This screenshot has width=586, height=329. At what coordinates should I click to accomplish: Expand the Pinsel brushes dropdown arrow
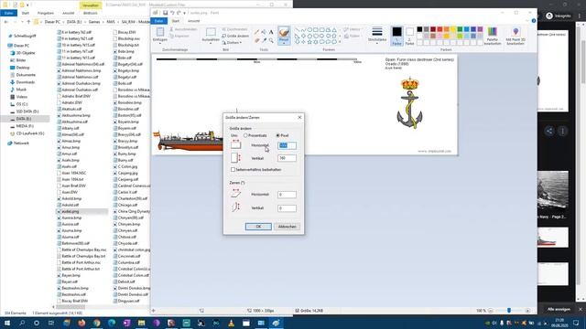(x=284, y=43)
